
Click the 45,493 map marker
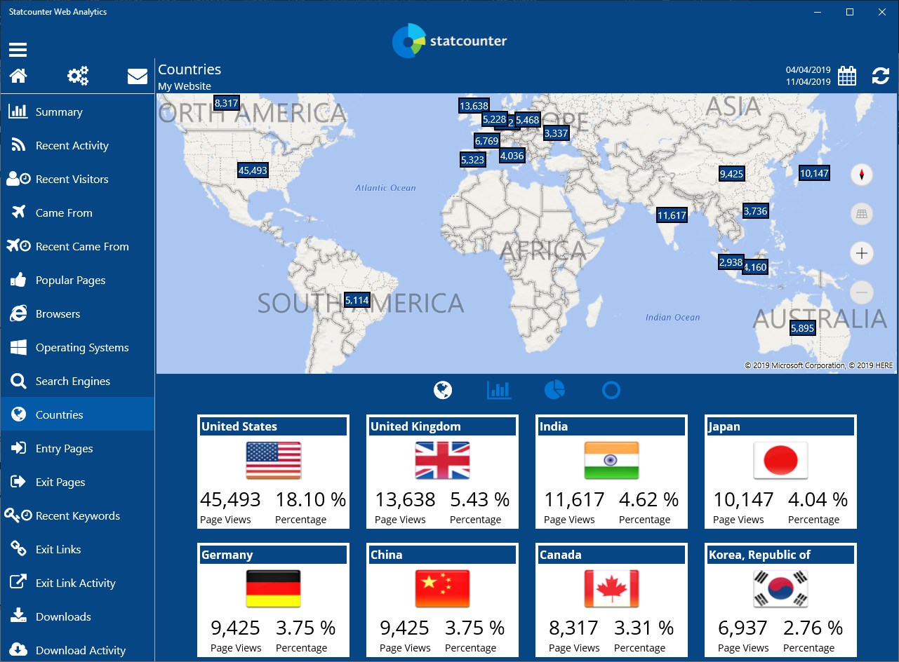[253, 170]
